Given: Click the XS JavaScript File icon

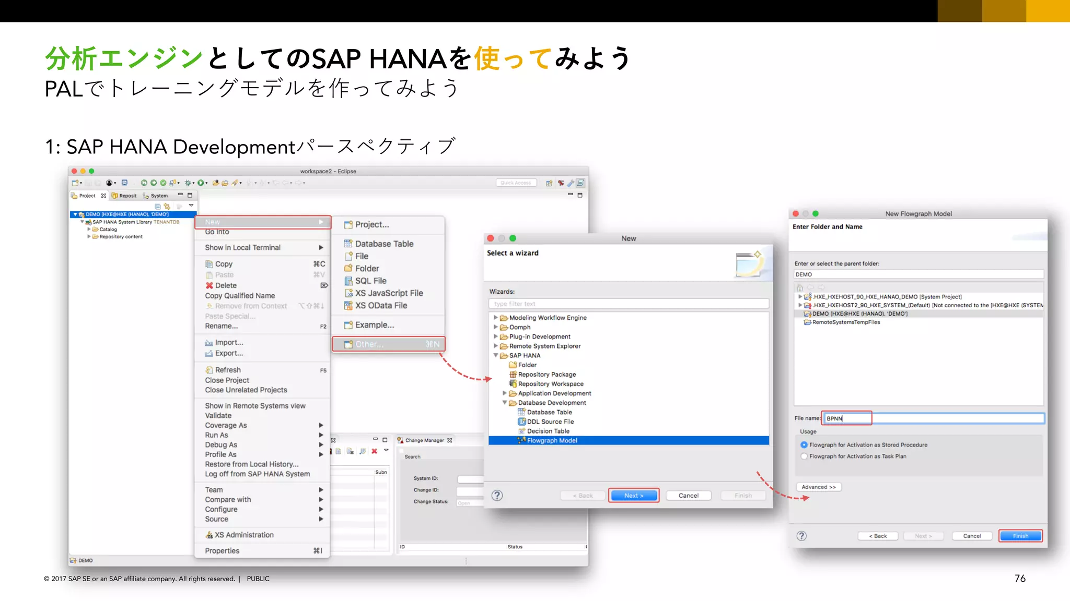Looking at the screenshot, I should pyautogui.click(x=348, y=293).
